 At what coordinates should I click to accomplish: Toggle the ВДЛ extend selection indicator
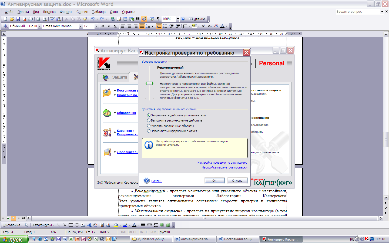pos(143,232)
